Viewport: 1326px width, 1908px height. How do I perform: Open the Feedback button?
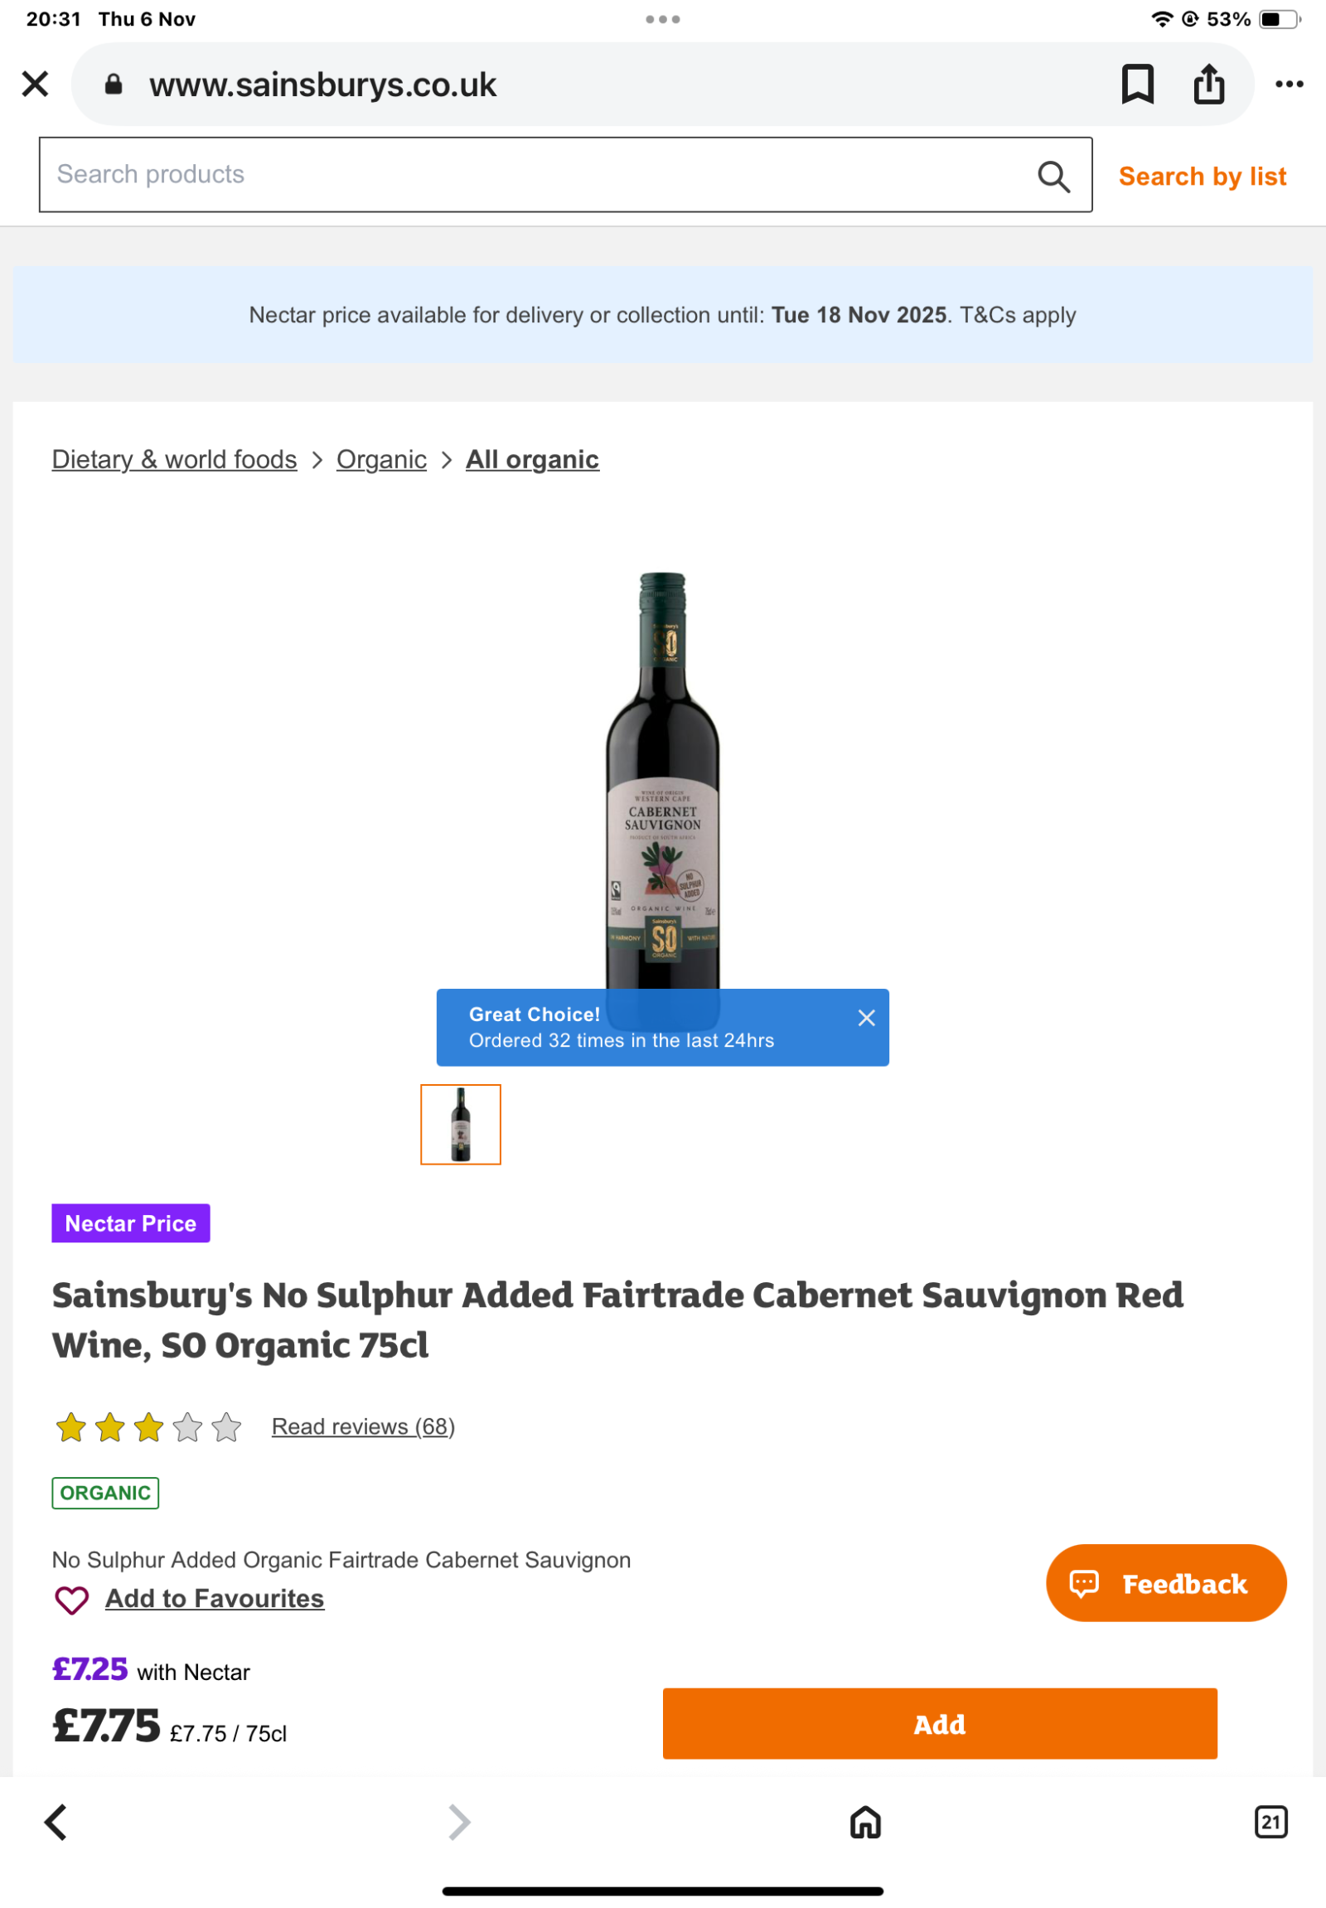1166,1583
